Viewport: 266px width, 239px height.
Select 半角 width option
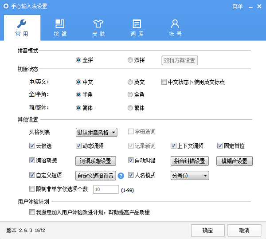click(78, 94)
